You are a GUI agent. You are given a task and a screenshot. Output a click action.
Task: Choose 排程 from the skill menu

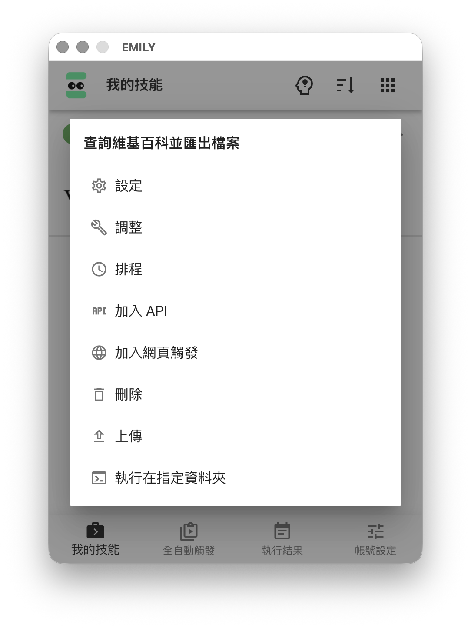pyautogui.click(x=235, y=269)
